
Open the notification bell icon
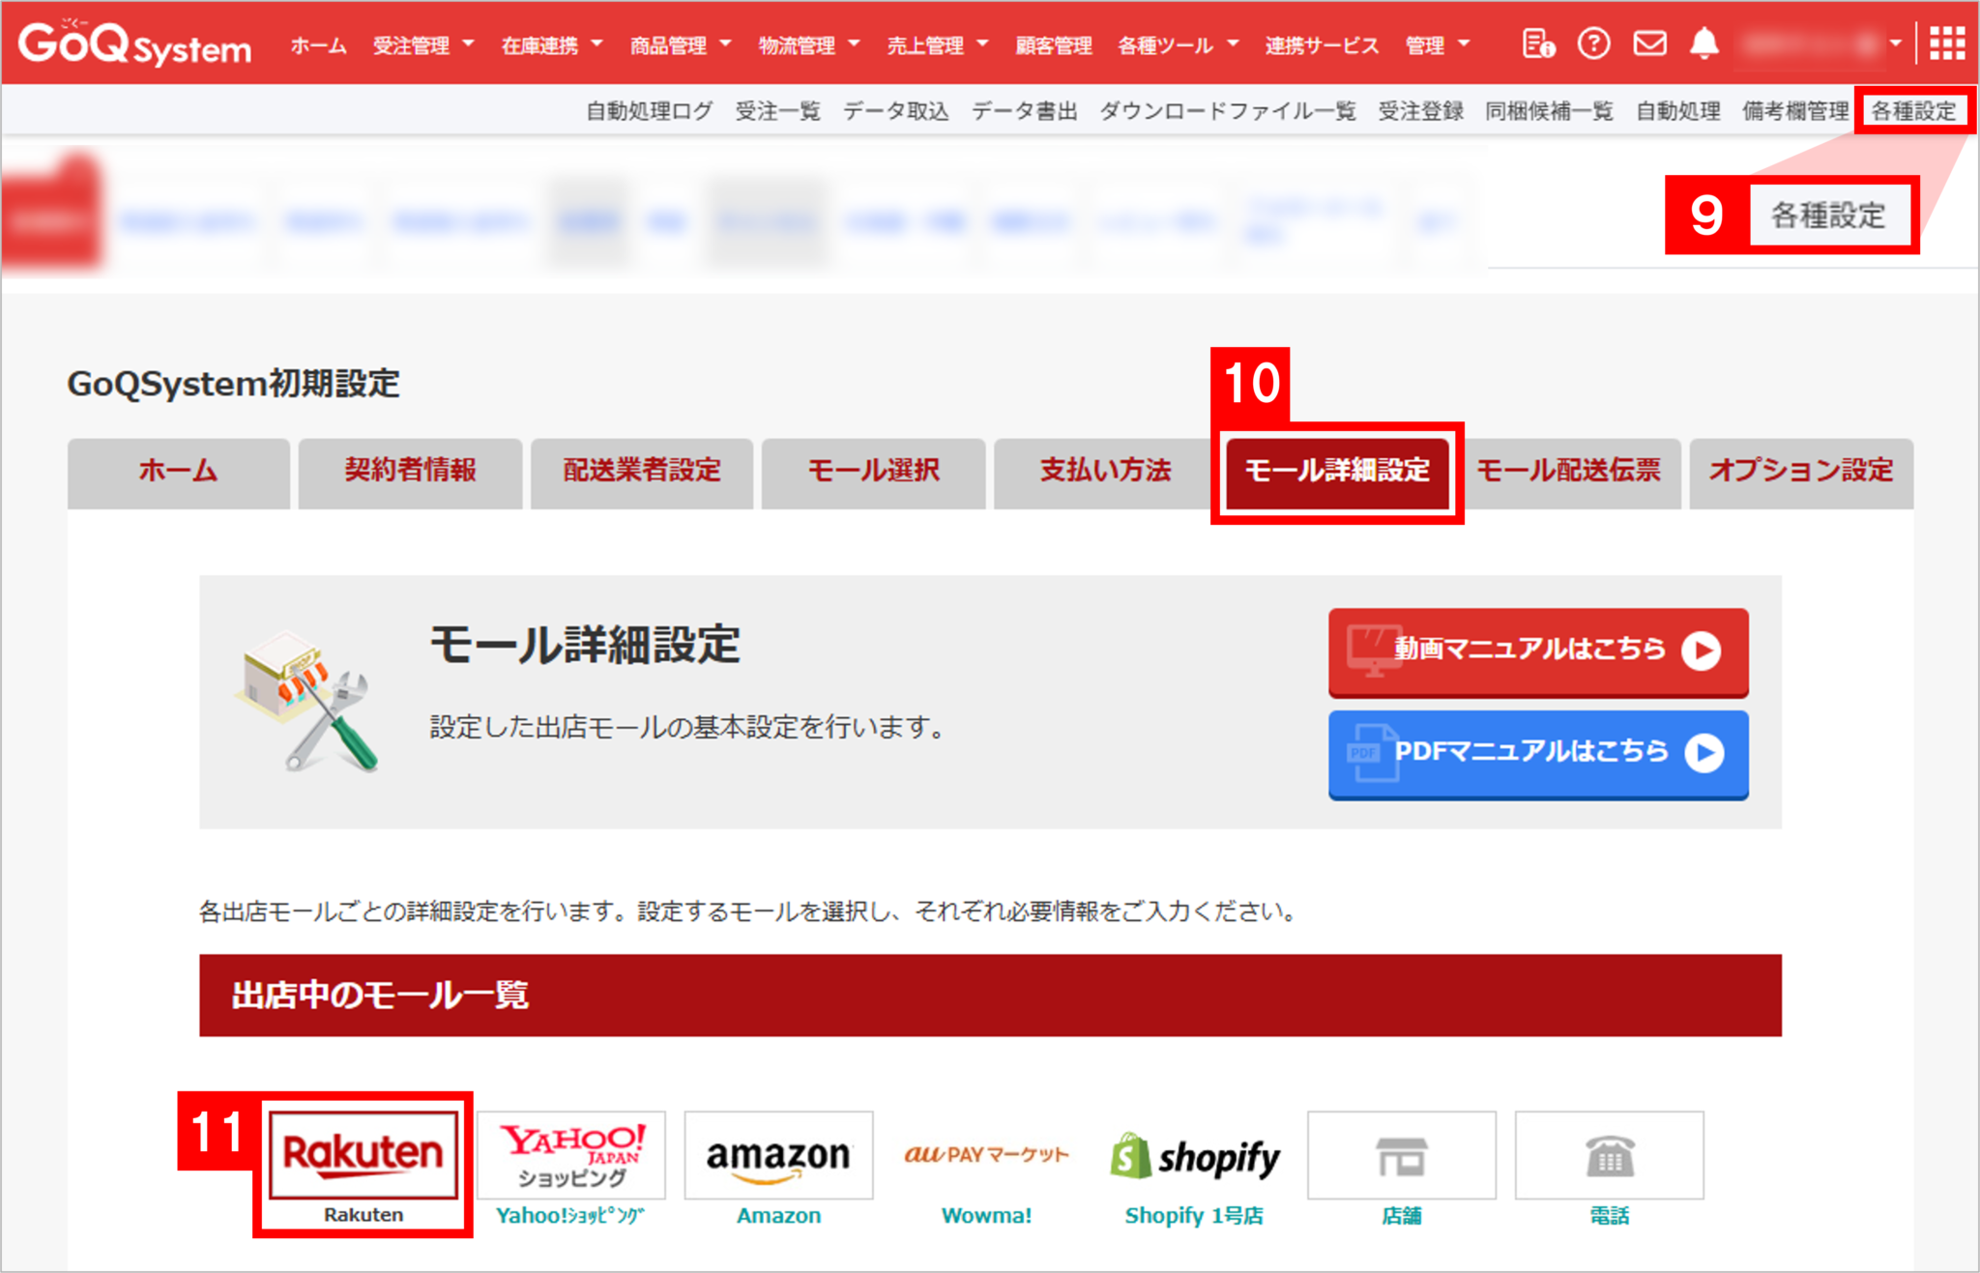pyautogui.click(x=1704, y=43)
